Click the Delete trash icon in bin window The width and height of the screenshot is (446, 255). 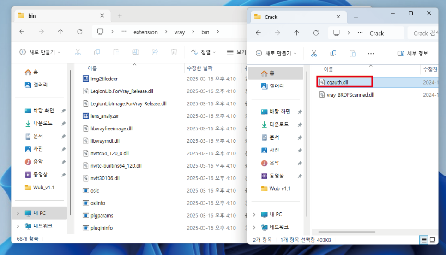pyautogui.click(x=174, y=52)
